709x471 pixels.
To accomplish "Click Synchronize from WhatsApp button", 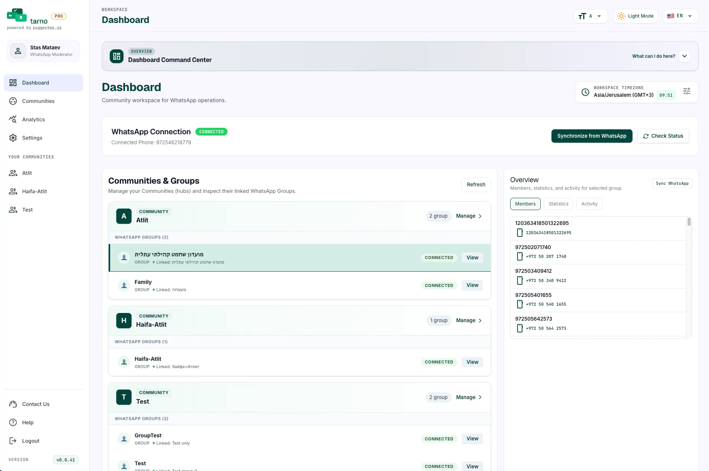I will point(592,136).
